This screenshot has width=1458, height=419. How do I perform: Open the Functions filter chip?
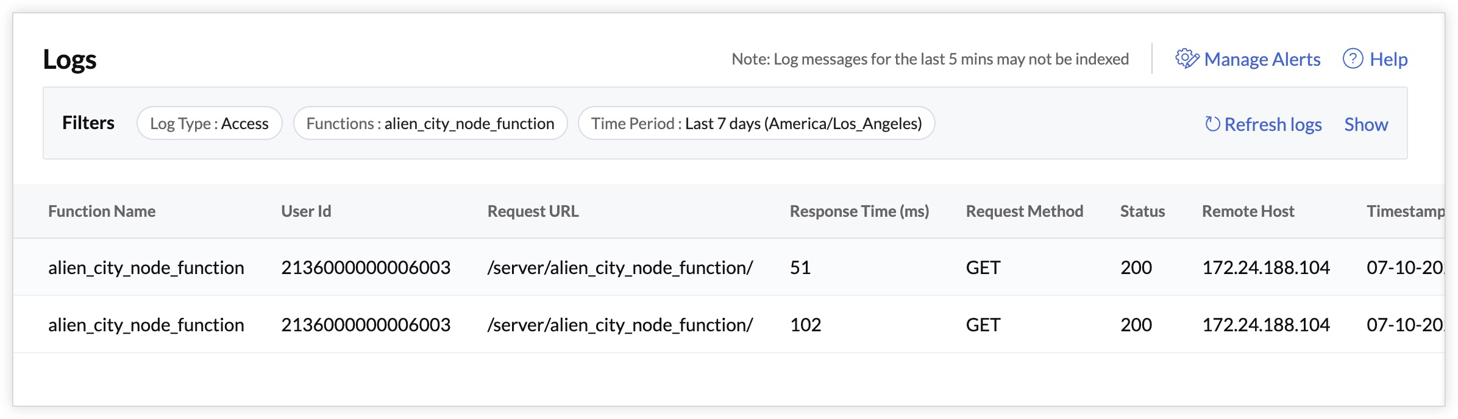point(430,124)
